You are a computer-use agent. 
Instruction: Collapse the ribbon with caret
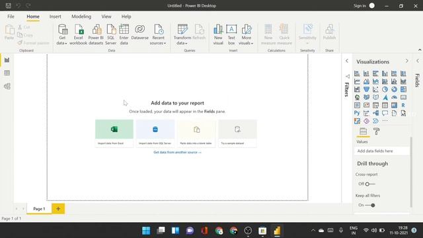[x=420, y=50]
